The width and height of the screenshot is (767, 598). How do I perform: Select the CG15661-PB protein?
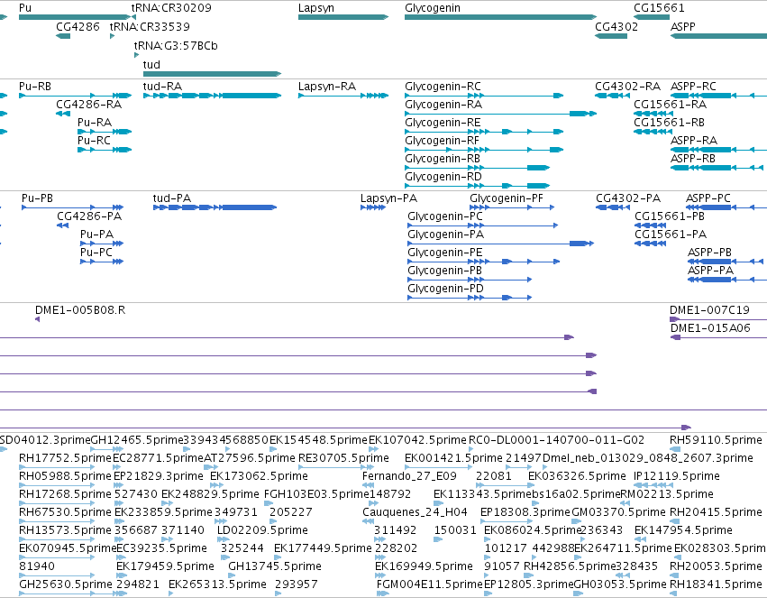coord(650,225)
